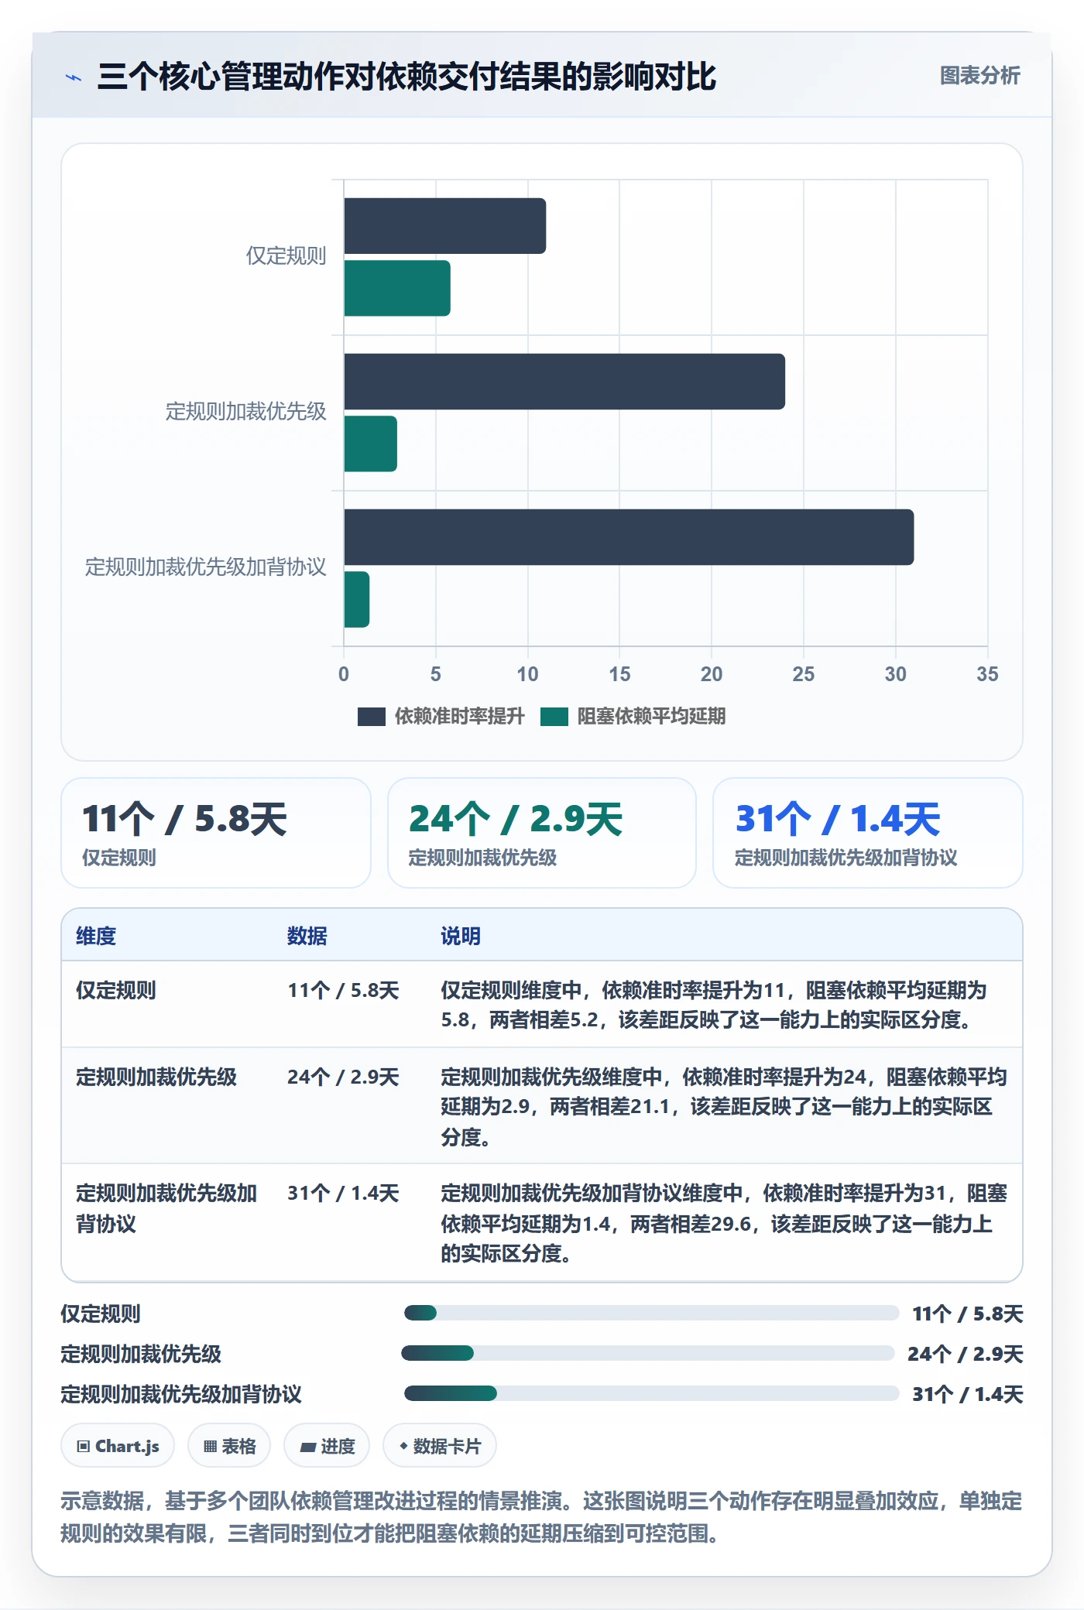The width and height of the screenshot is (1084, 1610).
Task: Click the green bar for 定规则加裁优先级加背协议
Action: (357, 599)
